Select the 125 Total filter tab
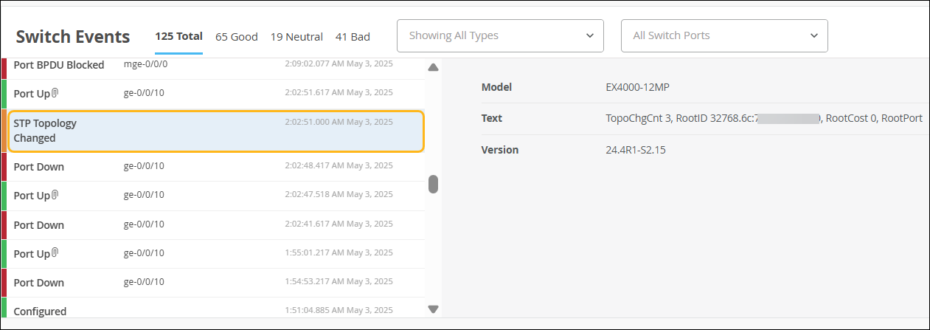The height and width of the screenshot is (330, 930). pyautogui.click(x=178, y=36)
